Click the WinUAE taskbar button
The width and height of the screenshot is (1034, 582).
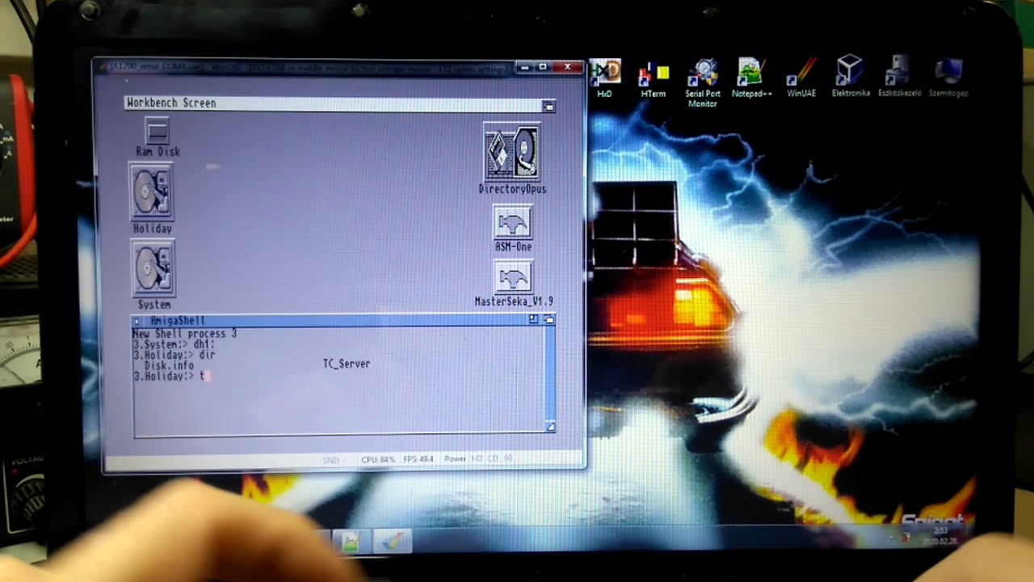click(392, 542)
